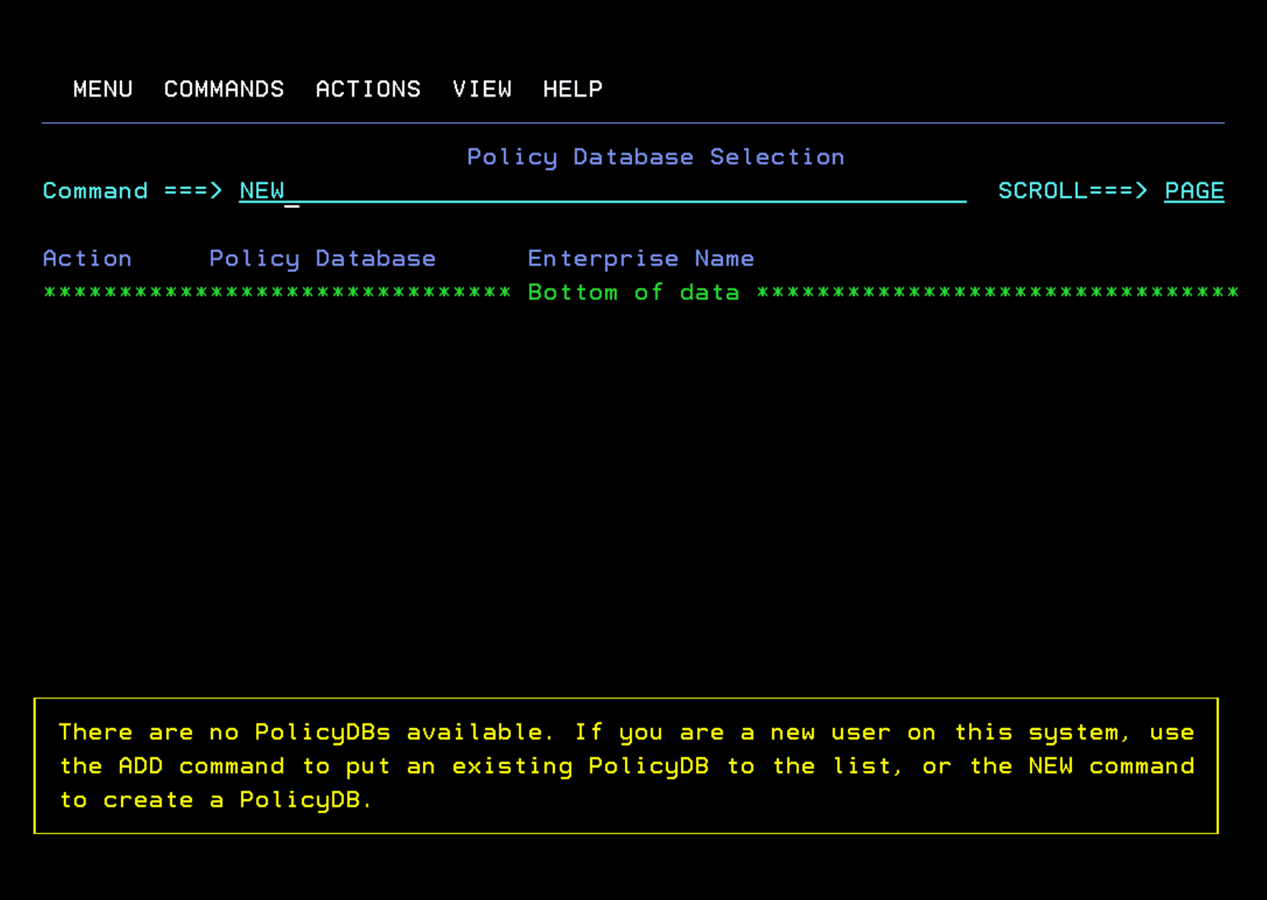Click the Enterprise Name column header
Viewport: 1267px width, 900px height.
pos(641,259)
